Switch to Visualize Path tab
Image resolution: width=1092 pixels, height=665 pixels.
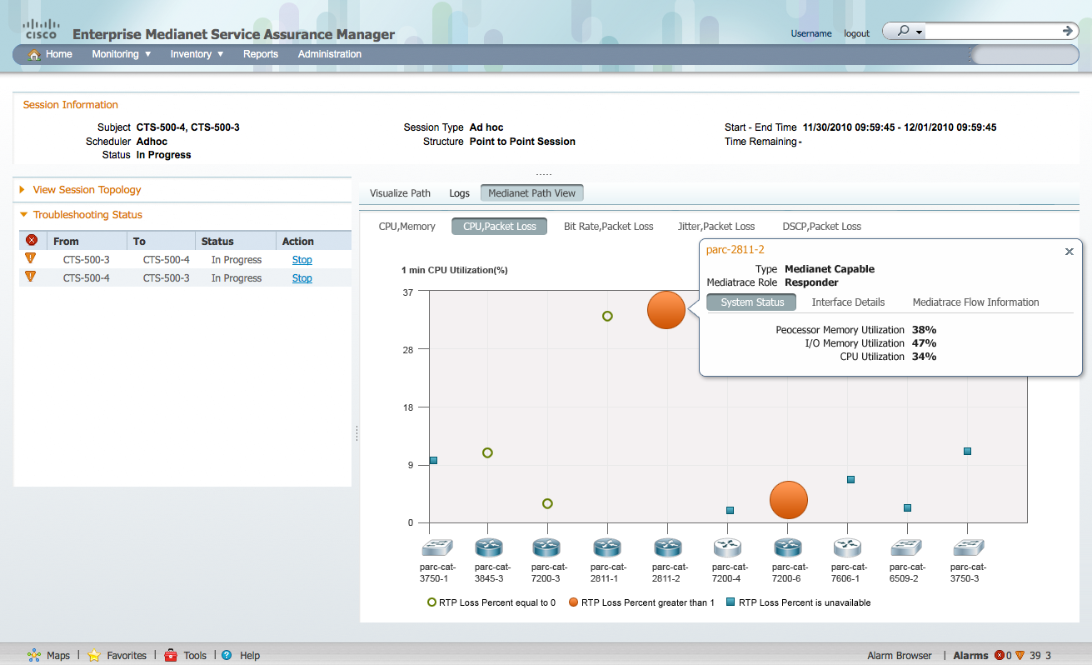401,193
